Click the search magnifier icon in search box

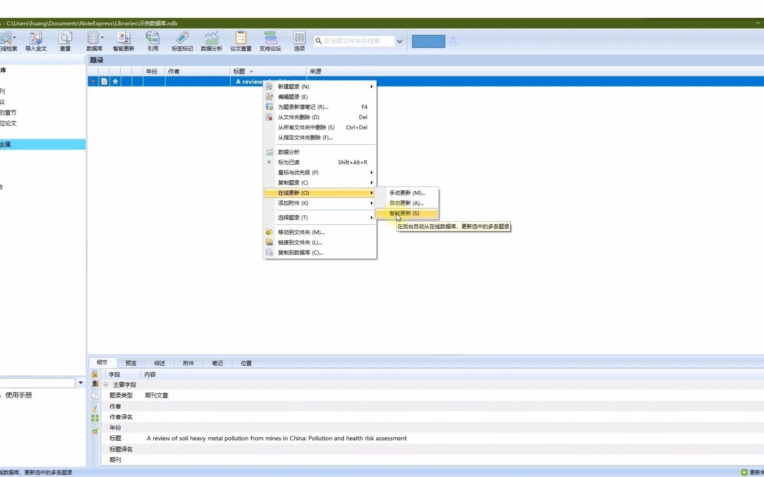click(318, 41)
